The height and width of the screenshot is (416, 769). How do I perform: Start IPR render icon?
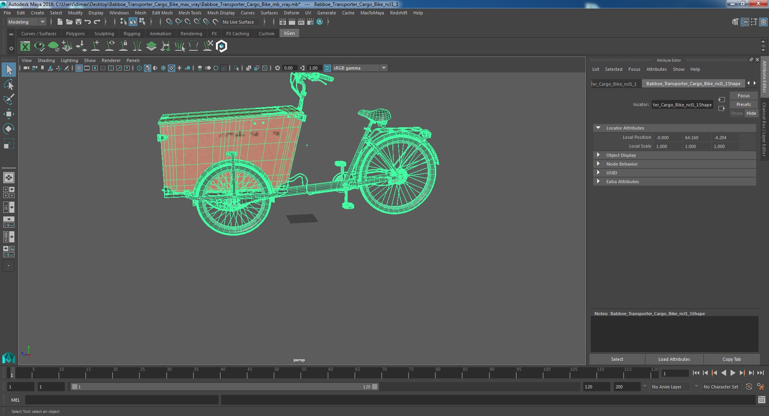pos(301,22)
